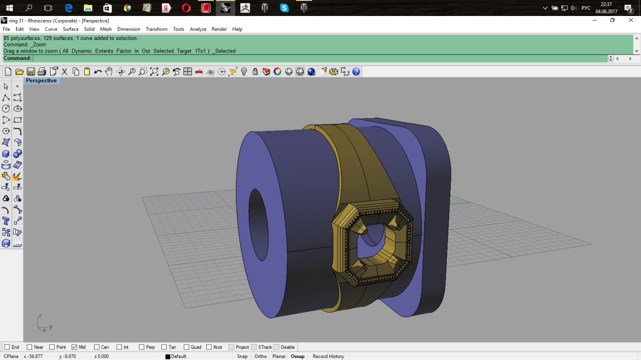Open the Help question mark icon
This screenshot has height=360, width=641.
(x=356, y=72)
